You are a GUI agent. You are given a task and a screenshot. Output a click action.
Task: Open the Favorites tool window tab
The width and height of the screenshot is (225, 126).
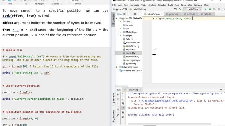(x=114, y=117)
